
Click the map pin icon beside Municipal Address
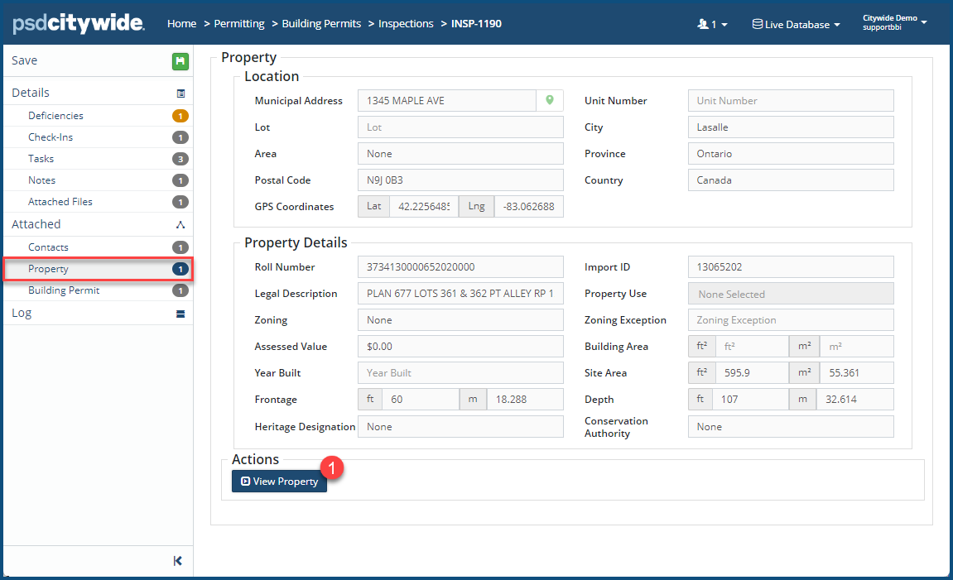click(550, 100)
